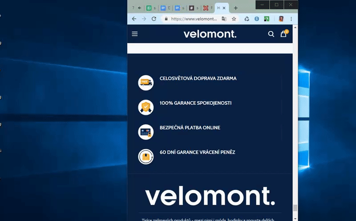Click the secure payment card icon
Viewport: 356px width, 221px height.
146,132
